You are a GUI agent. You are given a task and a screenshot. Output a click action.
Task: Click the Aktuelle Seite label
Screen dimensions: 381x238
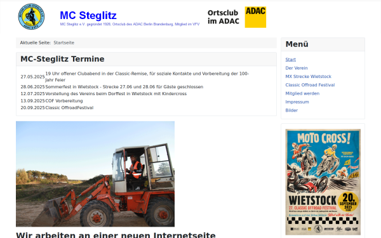(x=35, y=43)
